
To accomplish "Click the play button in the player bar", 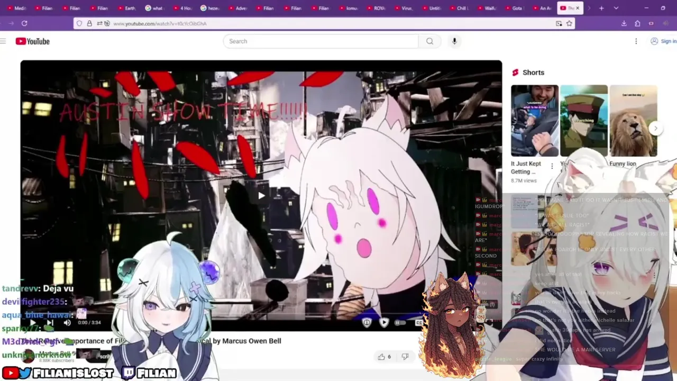I will pyautogui.click(x=33, y=322).
